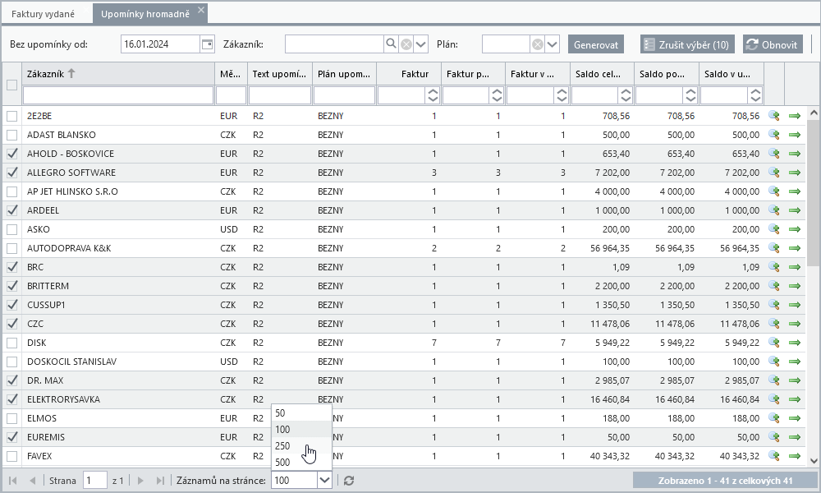
Task: Uncheck the DR. MAX row checkbox
Action: (x=12, y=381)
